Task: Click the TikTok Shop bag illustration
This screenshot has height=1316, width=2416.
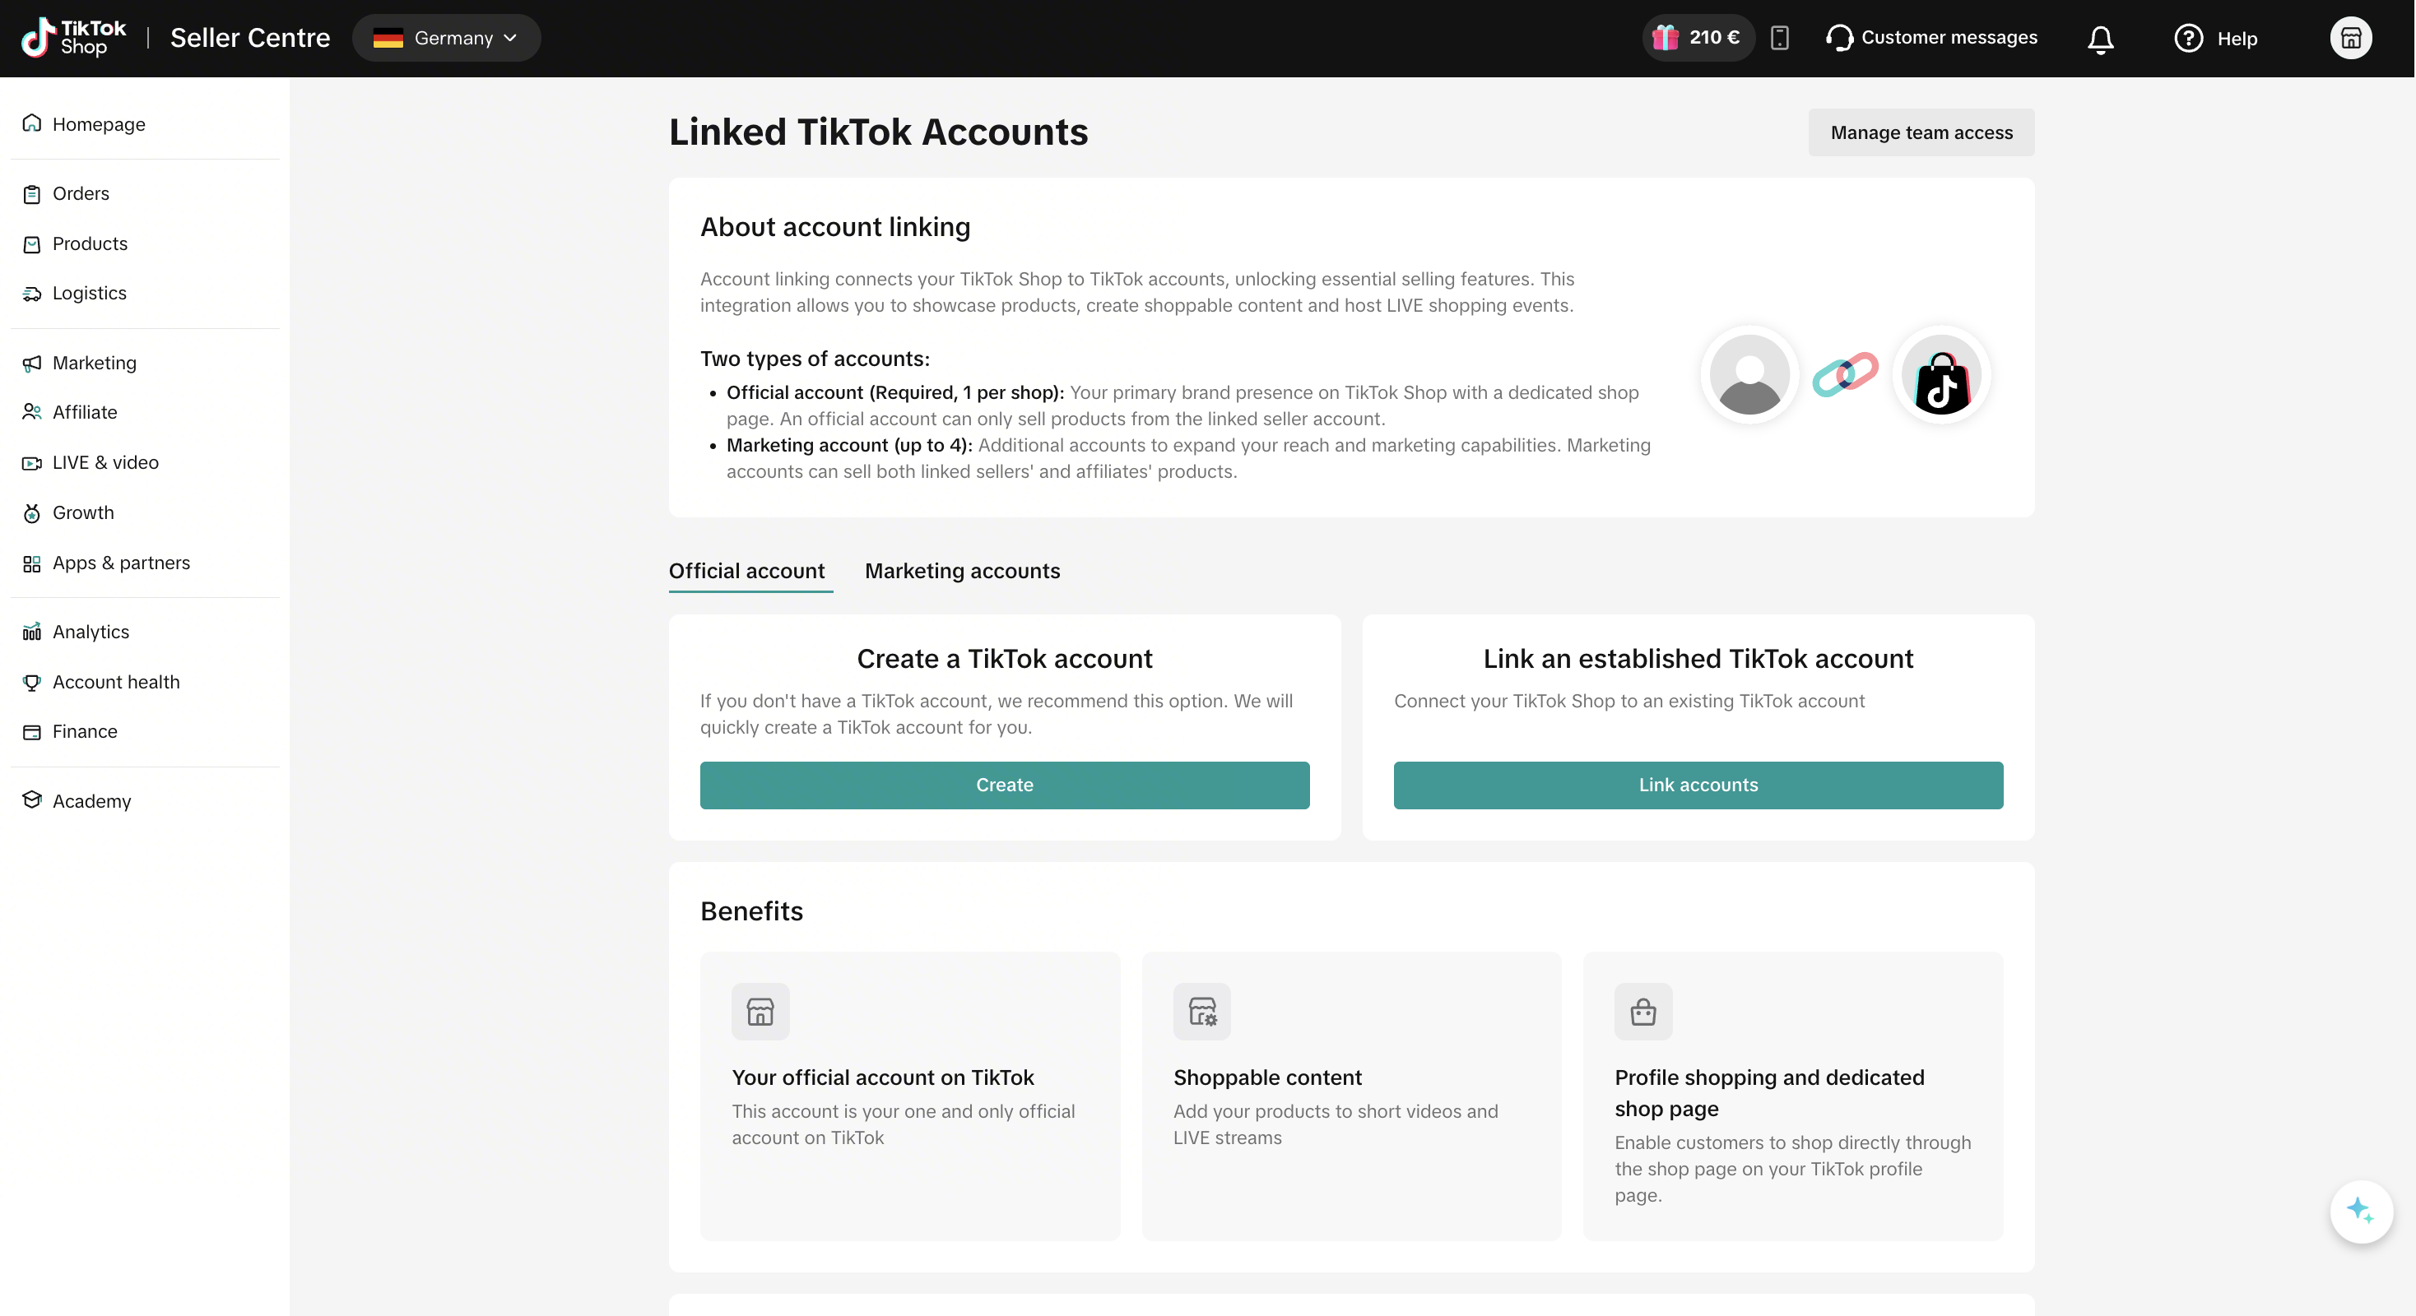Action: click(1941, 375)
